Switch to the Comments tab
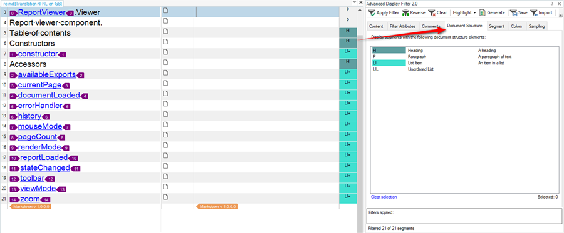This screenshot has width=564, height=233. pyautogui.click(x=431, y=26)
